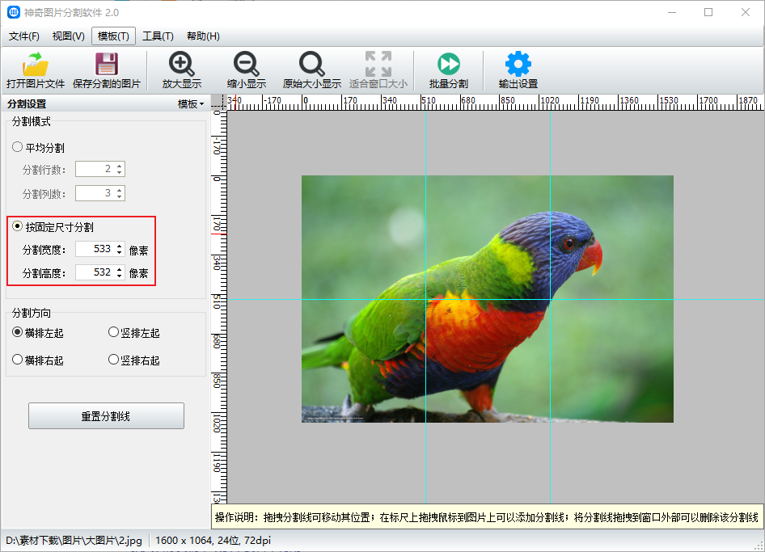Click the app logo icon in title bar
The image size is (765, 552).
14,12
